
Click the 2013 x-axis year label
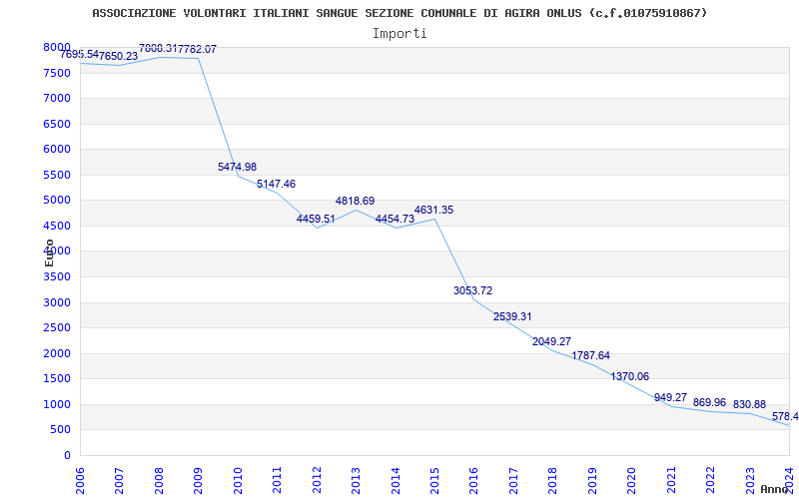click(356, 480)
